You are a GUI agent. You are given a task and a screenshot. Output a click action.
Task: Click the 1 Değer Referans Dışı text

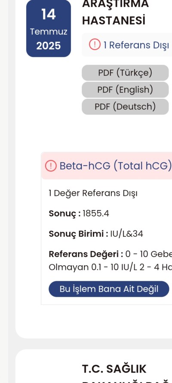(93, 194)
